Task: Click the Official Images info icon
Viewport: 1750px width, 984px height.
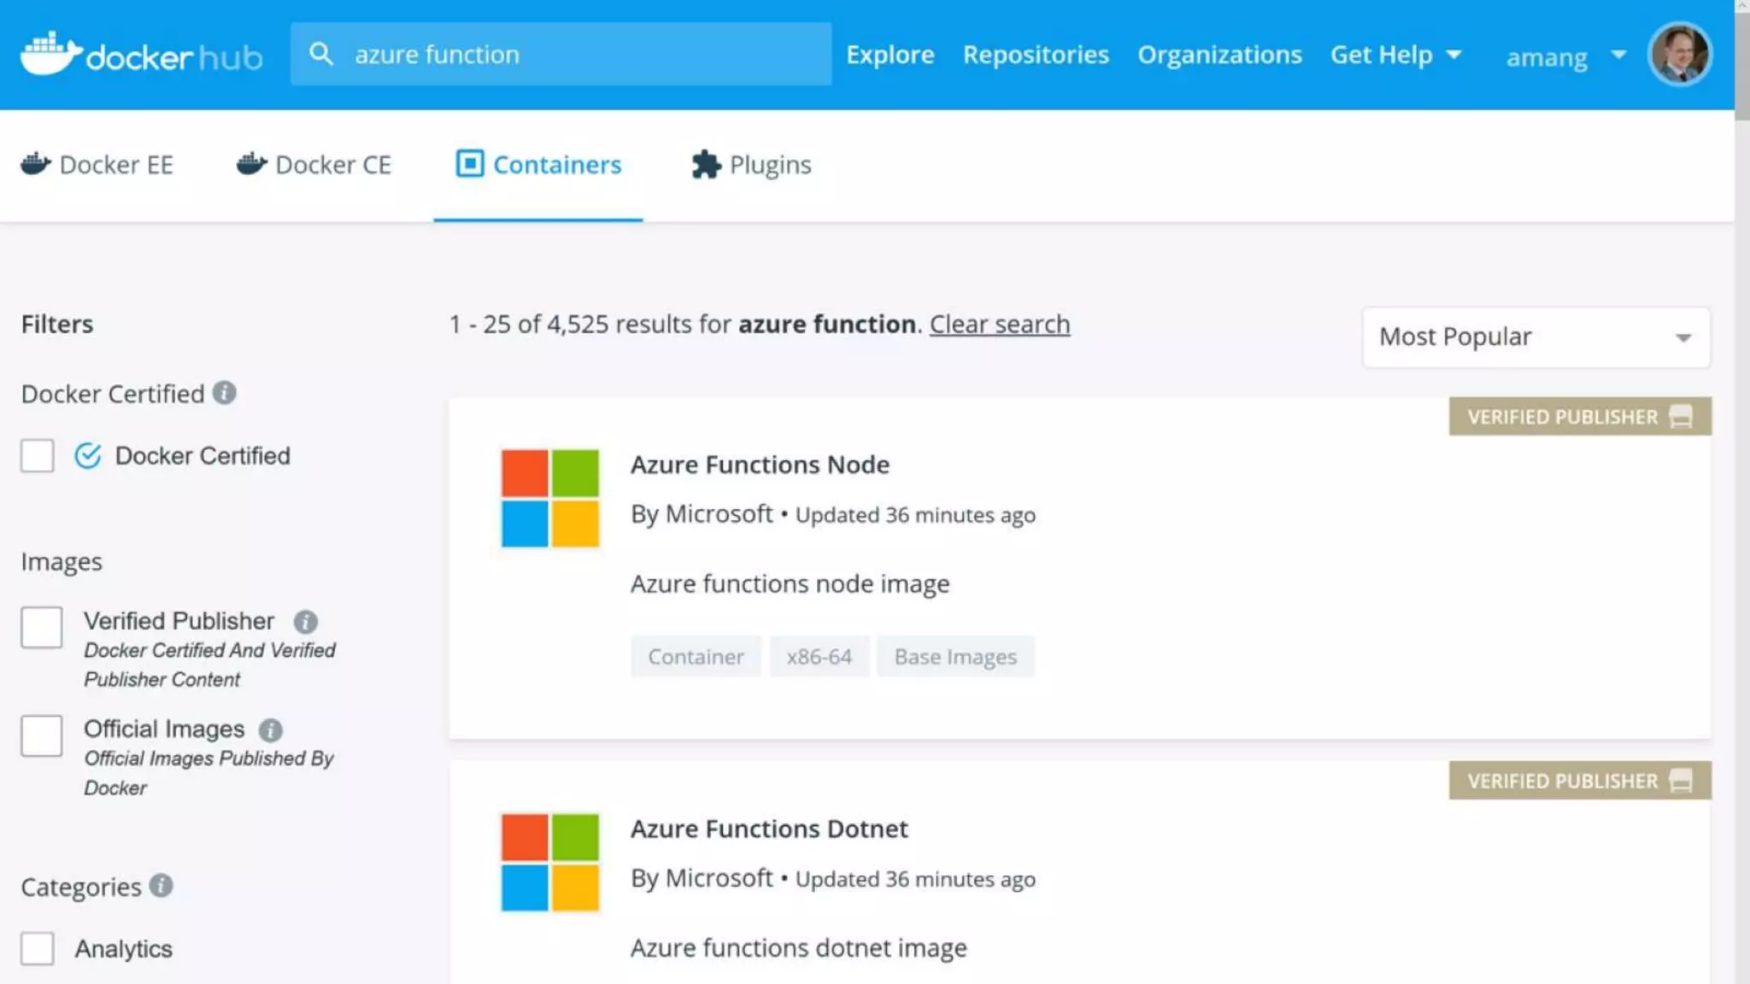Action: pos(270,730)
